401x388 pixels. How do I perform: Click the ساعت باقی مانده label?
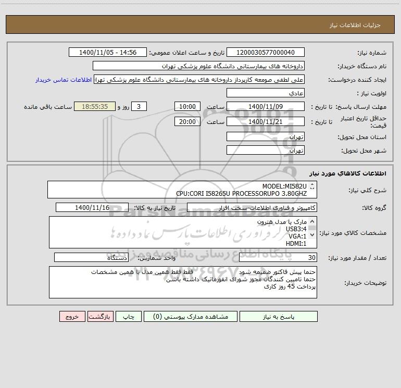coord(48,107)
